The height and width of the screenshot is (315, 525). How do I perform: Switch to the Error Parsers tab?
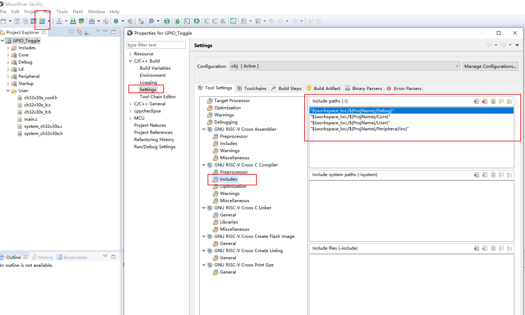[x=404, y=88]
